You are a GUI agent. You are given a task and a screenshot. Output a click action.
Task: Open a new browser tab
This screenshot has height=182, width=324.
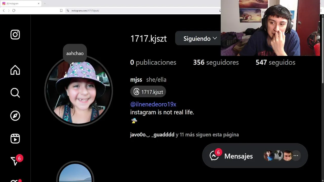(x=45, y=4)
